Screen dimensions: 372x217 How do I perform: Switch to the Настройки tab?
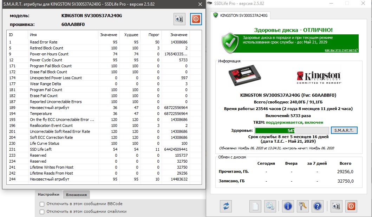[48, 195]
